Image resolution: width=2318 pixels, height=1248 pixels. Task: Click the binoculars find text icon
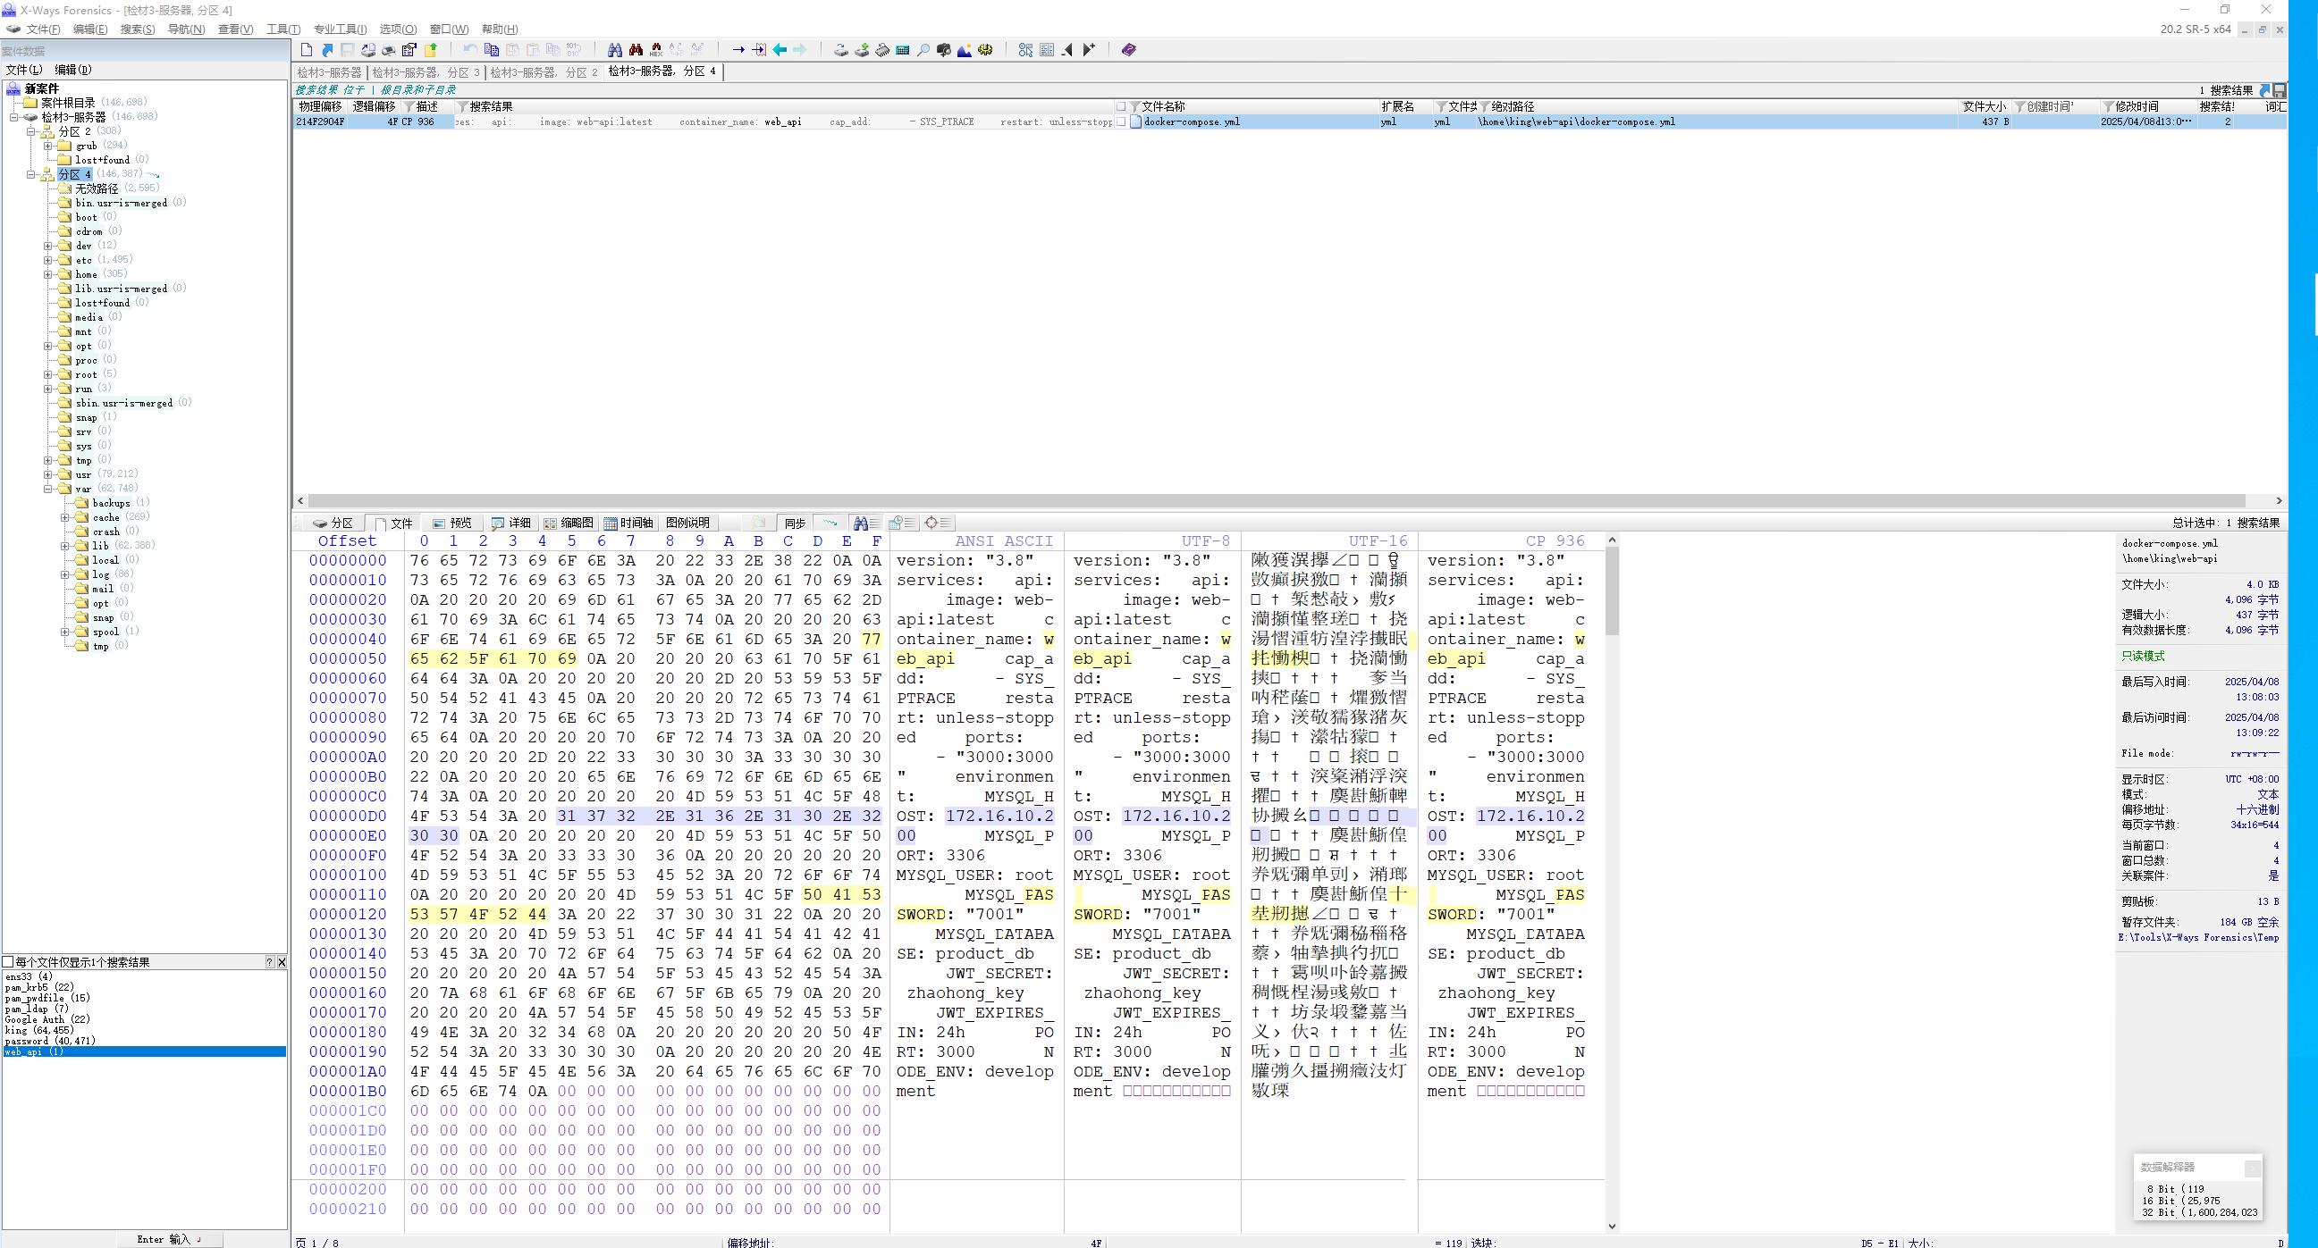[615, 50]
